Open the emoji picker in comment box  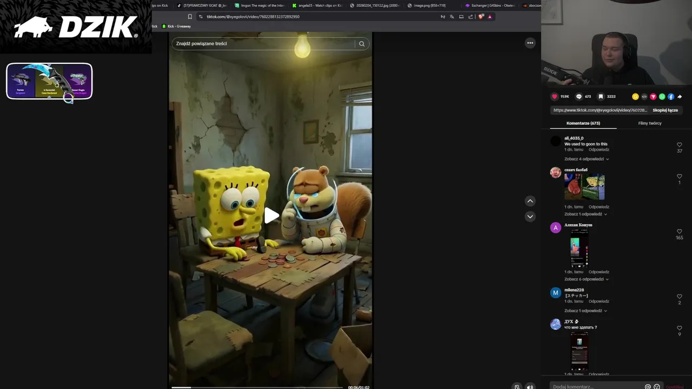657,387
